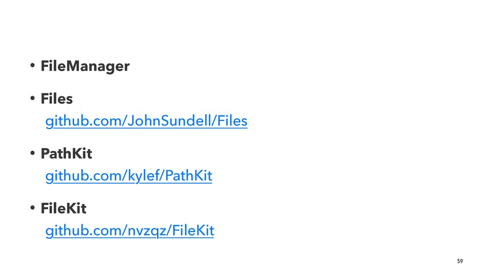Click "JohnSundell" inside the Files URL
Image resolution: width=493 pixels, height=277 pixels.
pyautogui.click(x=170, y=121)
